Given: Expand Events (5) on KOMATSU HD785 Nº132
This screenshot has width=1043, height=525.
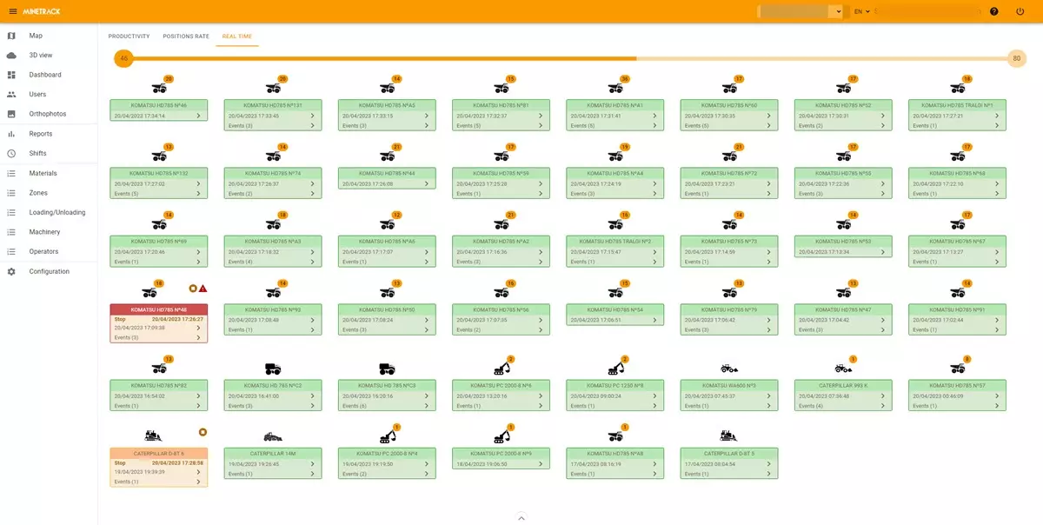Looking at the screenshot, I should (159, 194).
